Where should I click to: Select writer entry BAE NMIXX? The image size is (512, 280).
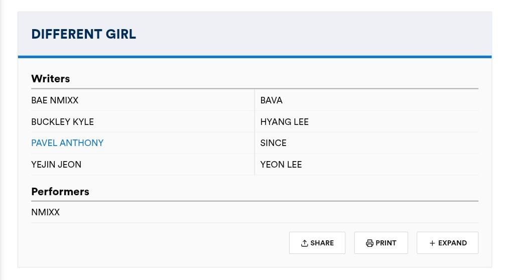pos(55,100)
